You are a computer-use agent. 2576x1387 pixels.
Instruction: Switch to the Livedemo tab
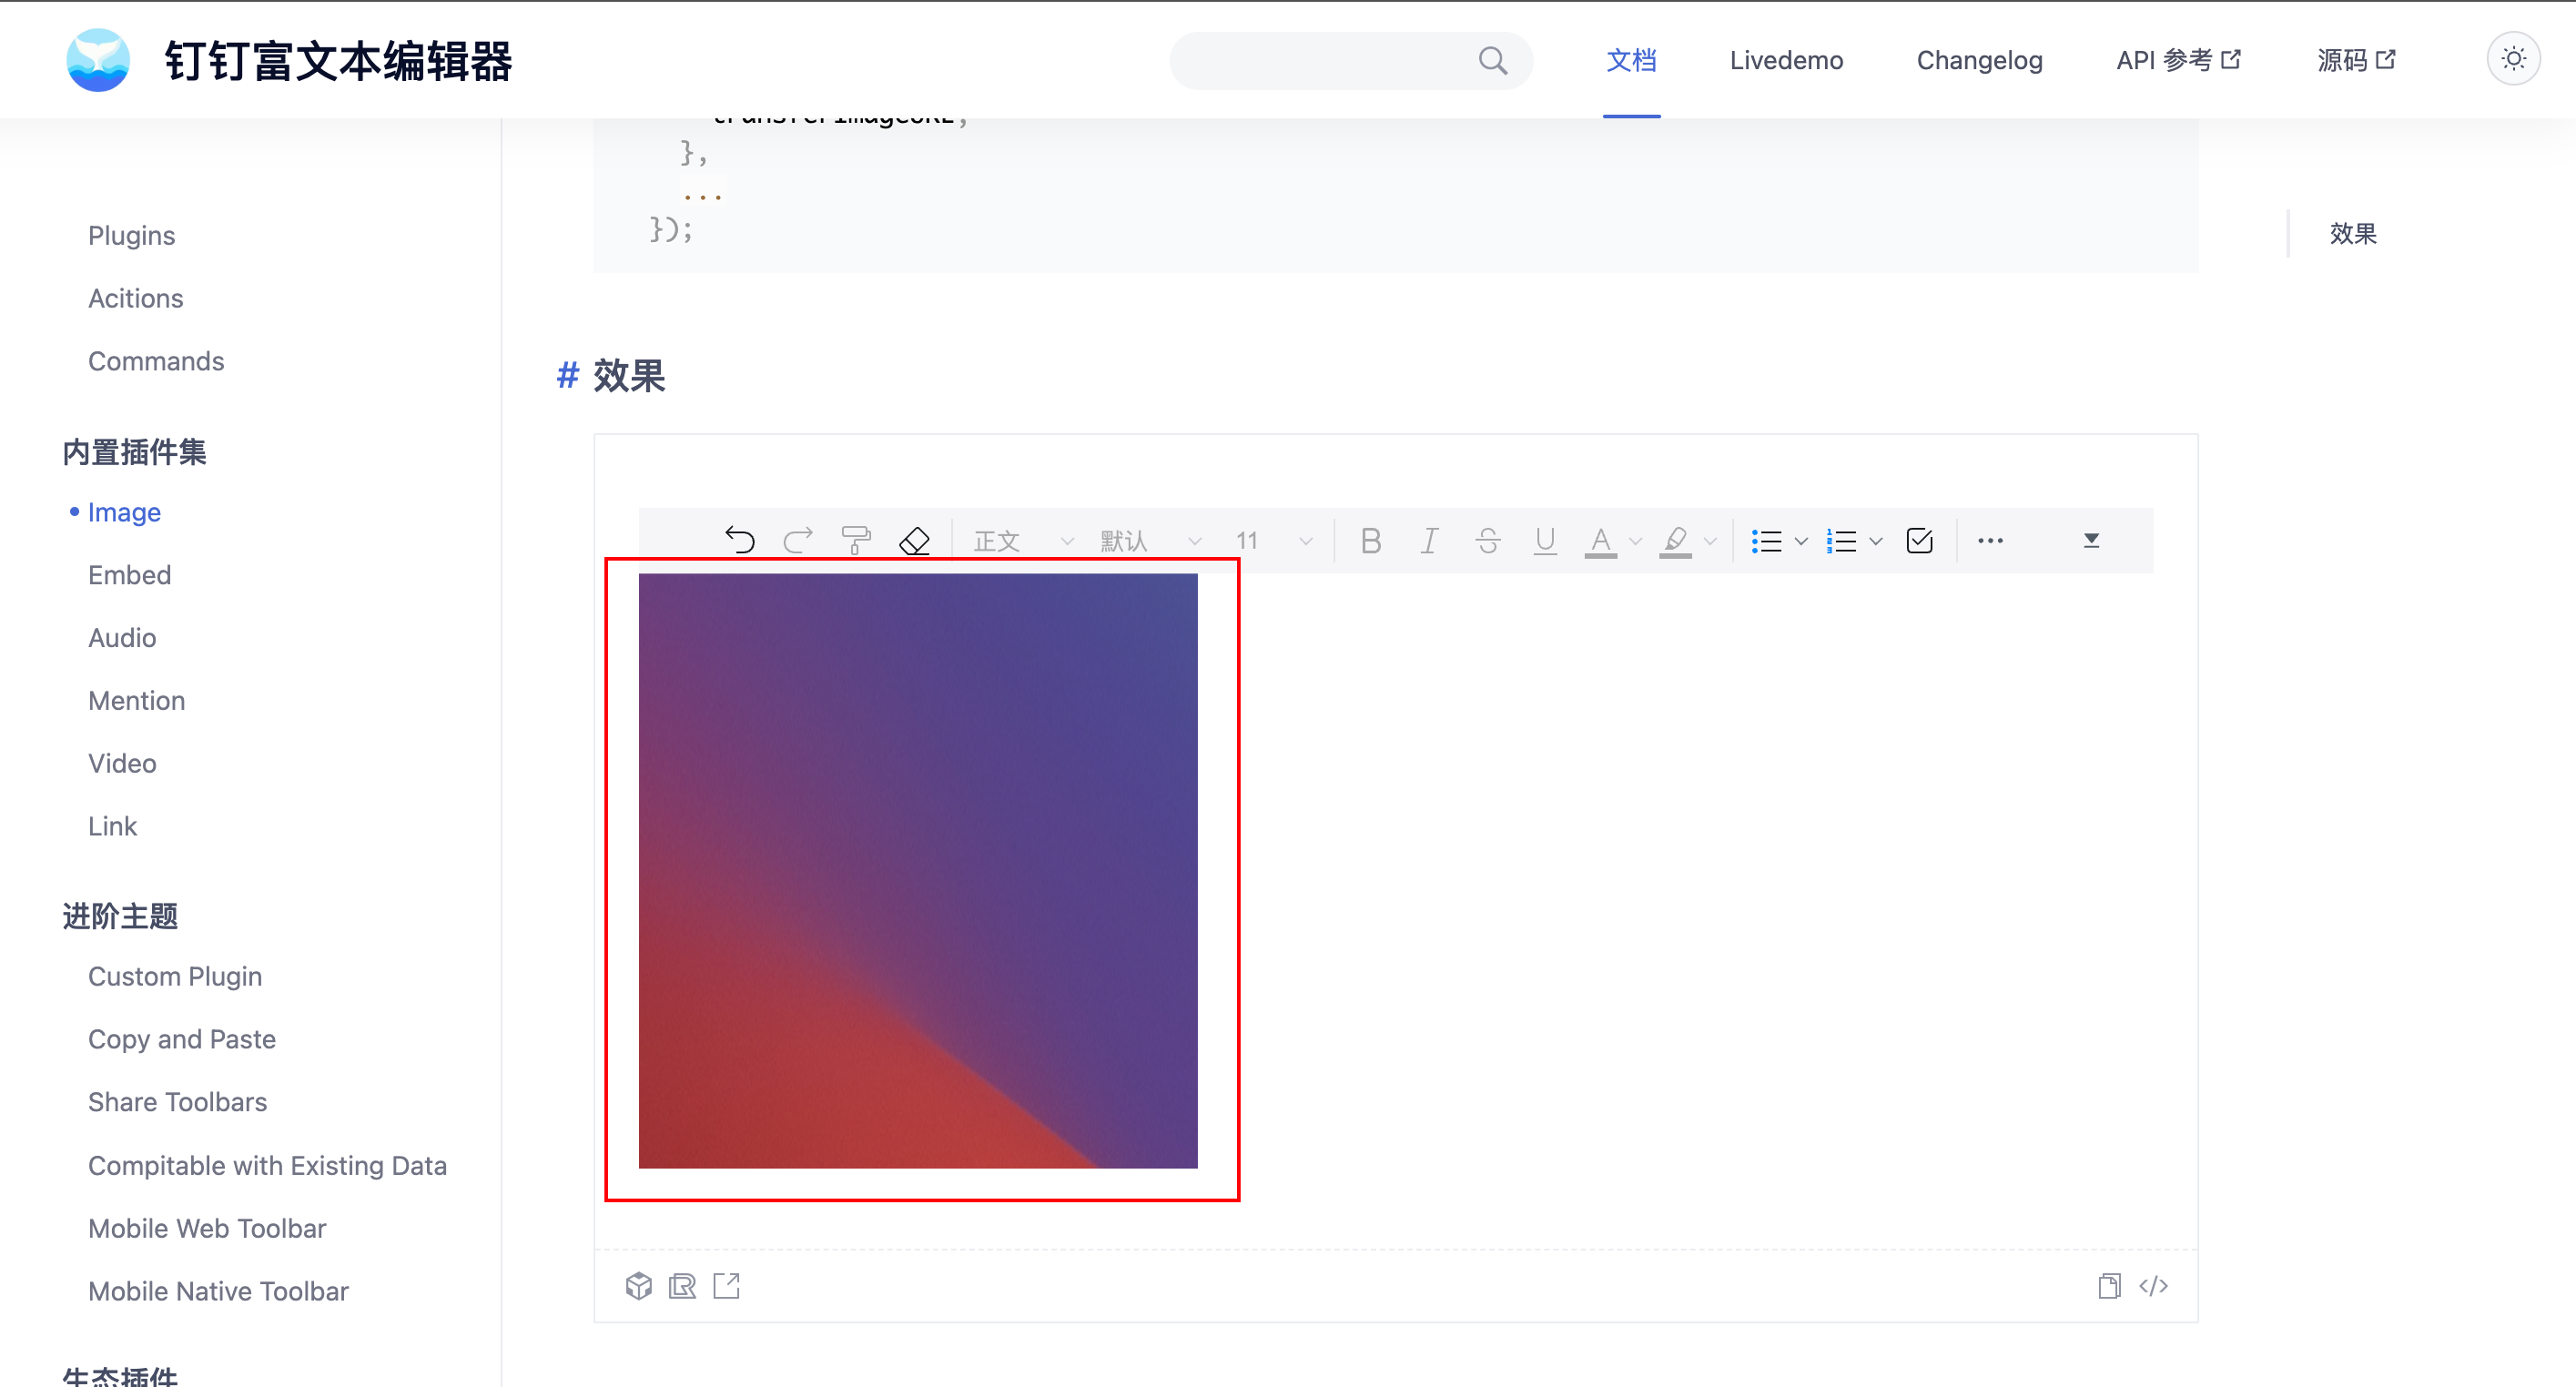click(1786, 60)
